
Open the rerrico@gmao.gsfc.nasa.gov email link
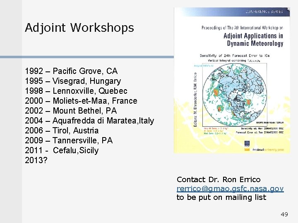[x=230, y=189]
